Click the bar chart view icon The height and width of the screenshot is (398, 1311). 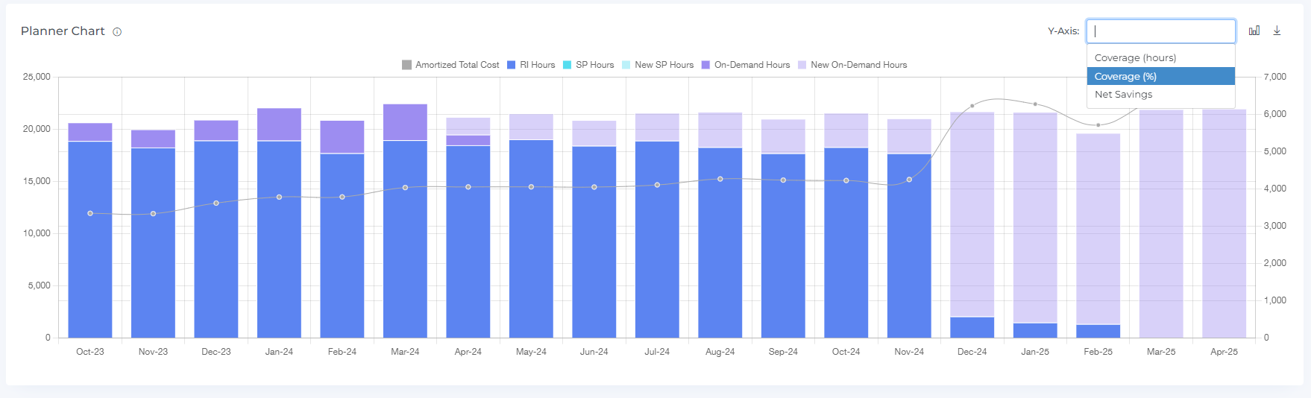tap(1254, 31)
